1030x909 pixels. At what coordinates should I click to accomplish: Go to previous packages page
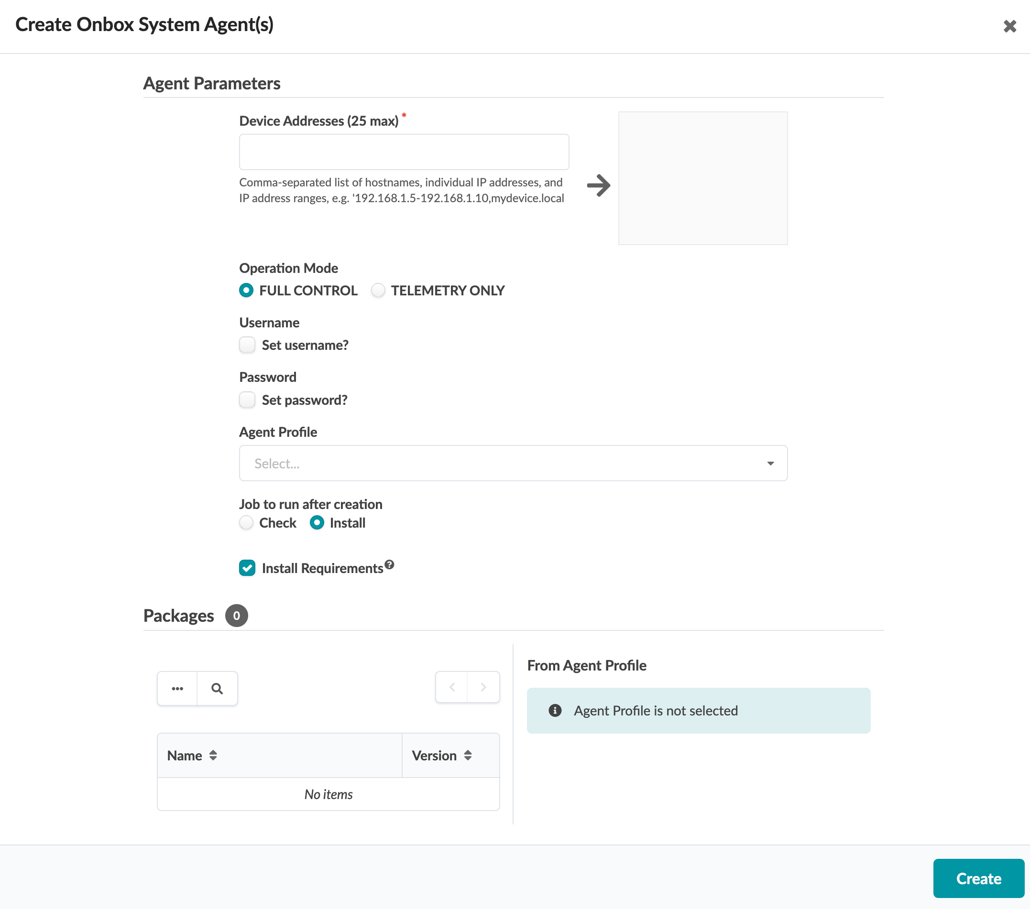click(451, 687)
